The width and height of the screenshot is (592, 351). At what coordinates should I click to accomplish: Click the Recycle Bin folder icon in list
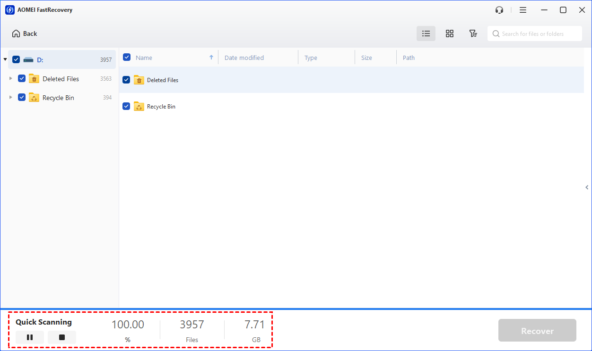tap(139, 107)
